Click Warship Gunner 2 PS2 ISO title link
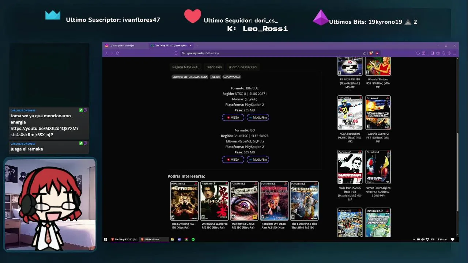This screenshot has width=468, height=263. pos(378,138)
